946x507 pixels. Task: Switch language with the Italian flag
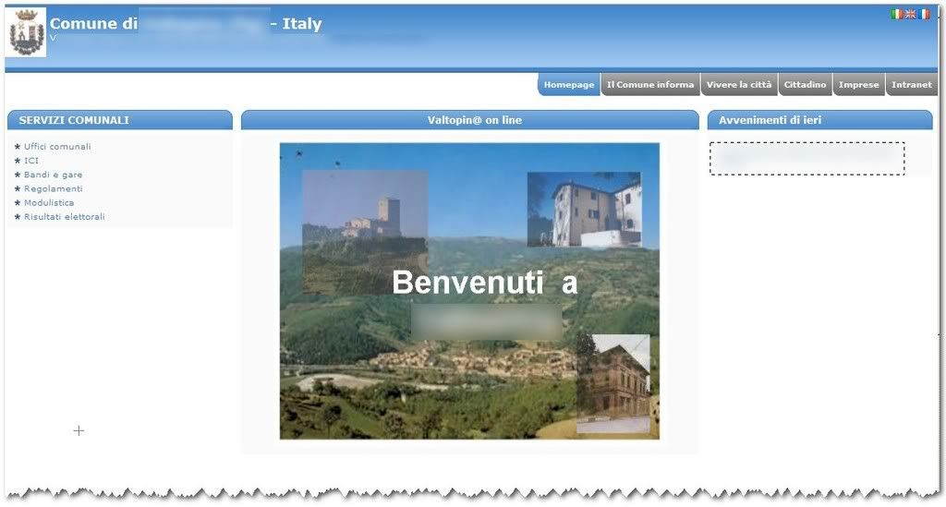click(896, 14)
